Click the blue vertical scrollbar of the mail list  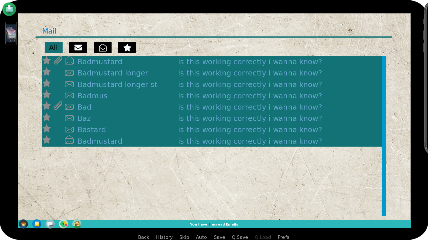tap(384, 136)
